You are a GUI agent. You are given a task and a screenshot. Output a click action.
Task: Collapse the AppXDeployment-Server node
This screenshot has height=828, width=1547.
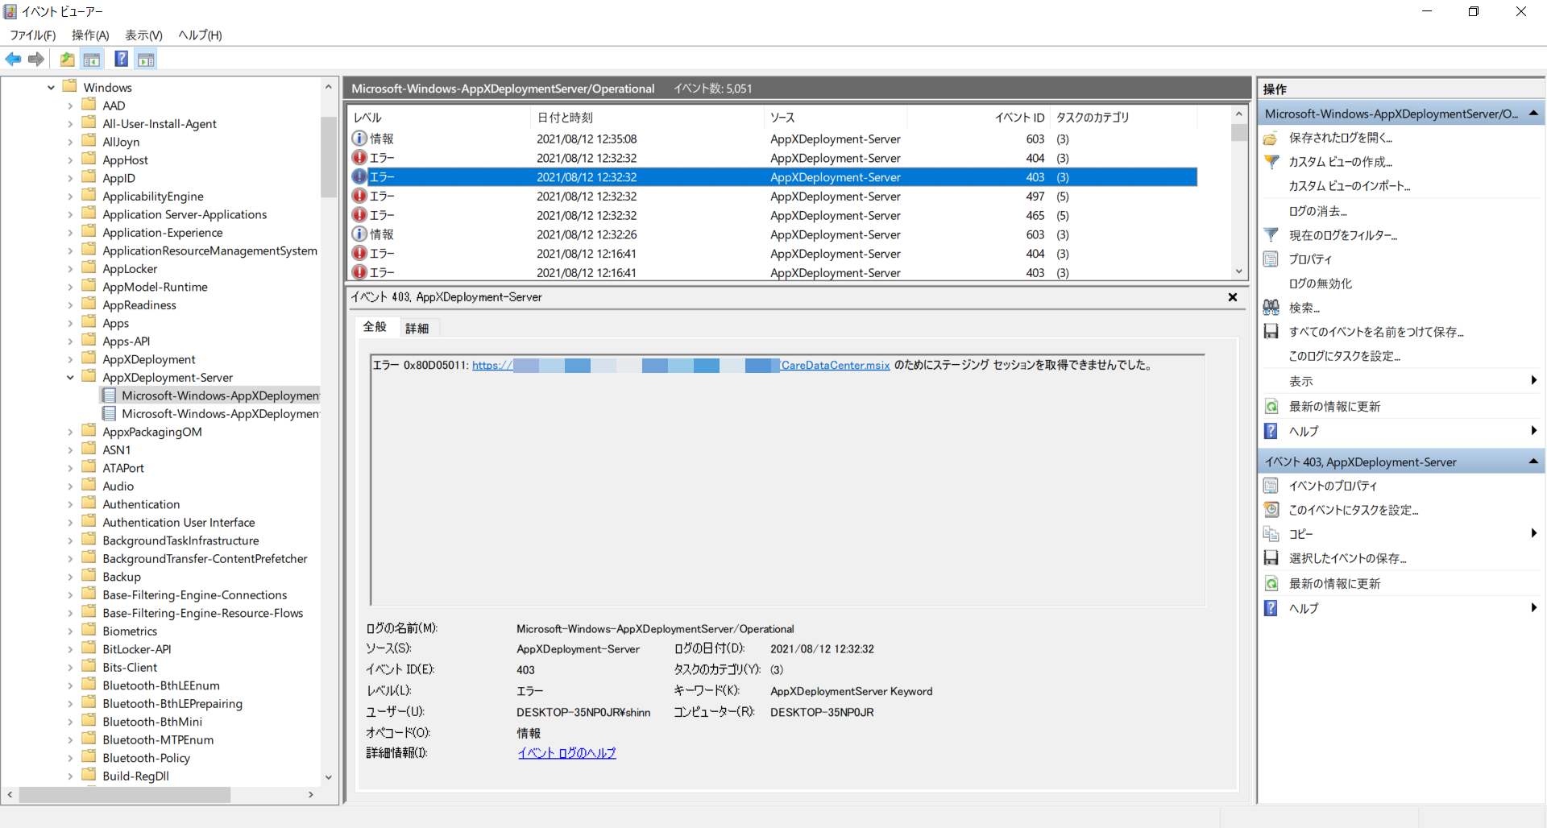pos(70,377)
